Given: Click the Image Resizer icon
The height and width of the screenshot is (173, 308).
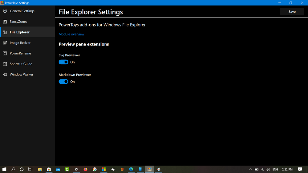Looking at the screenshot, I should pos(5,43).
